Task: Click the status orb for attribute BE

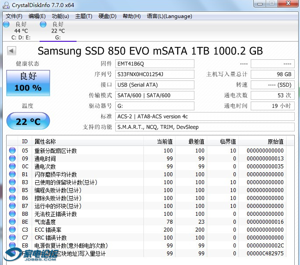Action: pos(12,221)
